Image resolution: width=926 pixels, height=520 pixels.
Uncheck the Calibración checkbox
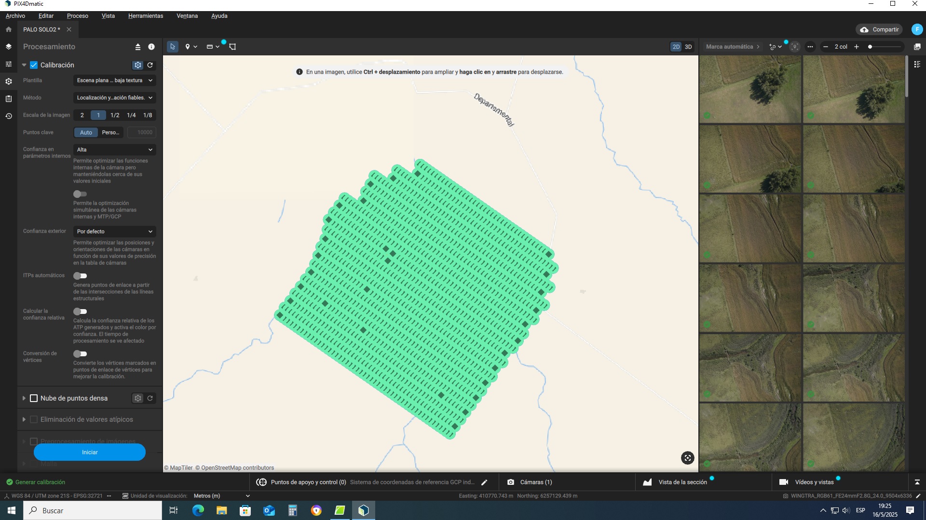click(34, 65)
